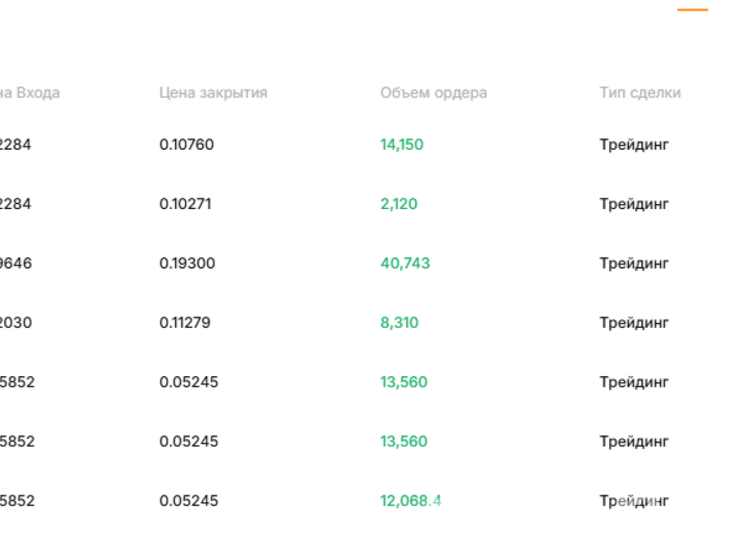Click the "Цена закрытия" column header
Screen dimensions: 731x548
click(213, 93)
